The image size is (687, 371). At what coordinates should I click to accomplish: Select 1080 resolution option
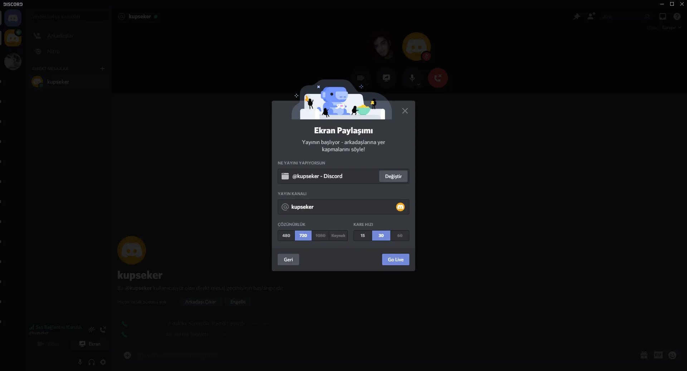[x=320, y=236]
